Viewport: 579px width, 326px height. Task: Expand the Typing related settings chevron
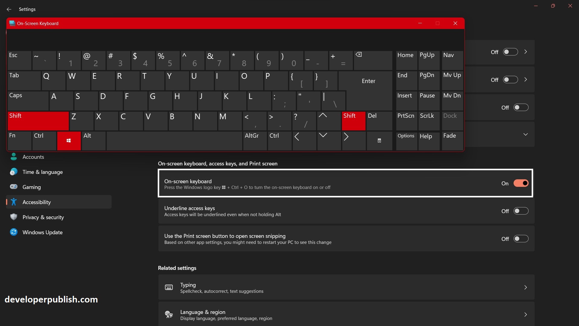click(x=526, y=287)
